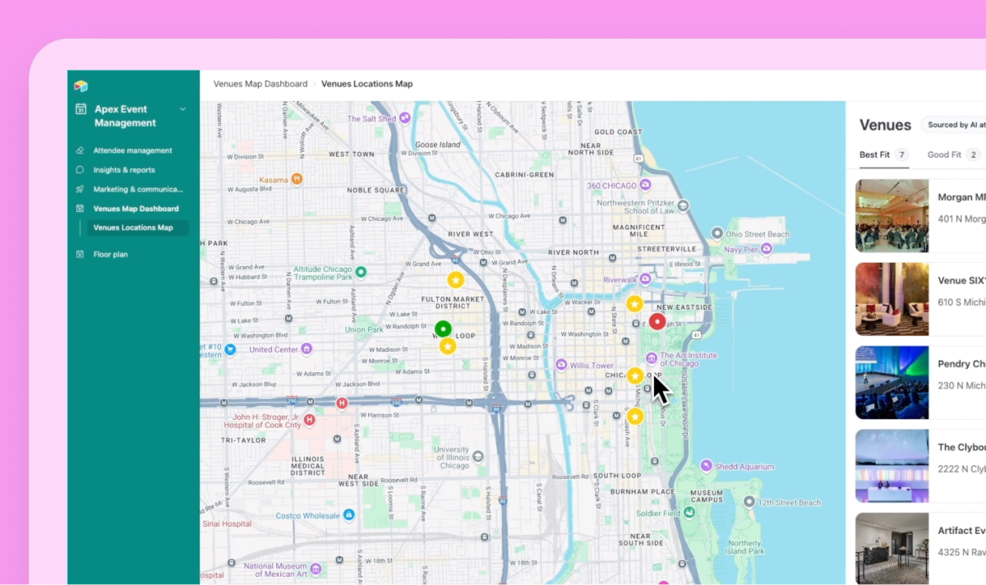Select Venues Locations Map sidebar subitem
The image size is (986, 585).
[x=137, y=228]
